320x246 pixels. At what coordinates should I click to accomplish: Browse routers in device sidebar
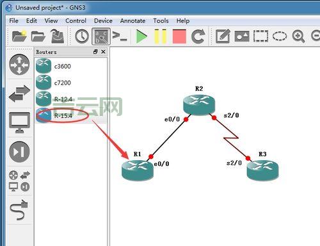19,64
